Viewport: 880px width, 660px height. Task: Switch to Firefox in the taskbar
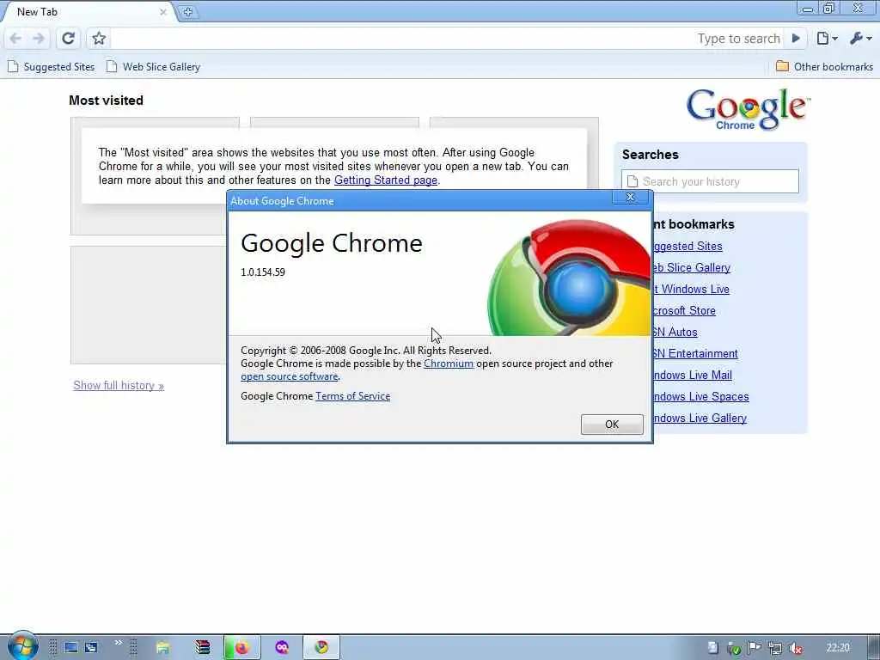point(241,648)
